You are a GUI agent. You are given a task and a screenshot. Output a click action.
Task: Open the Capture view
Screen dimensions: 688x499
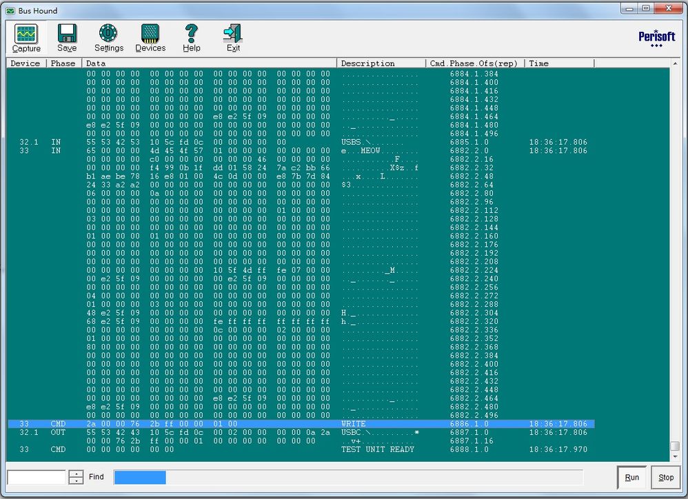(x=26, y=38)
